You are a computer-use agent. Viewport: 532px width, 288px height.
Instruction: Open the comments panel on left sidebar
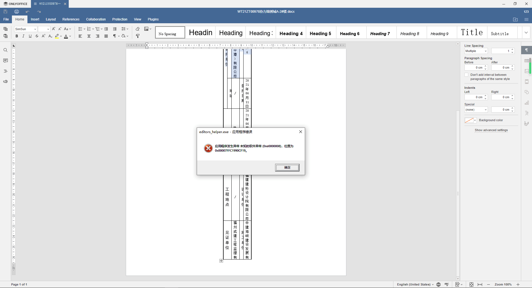(5, 61)
